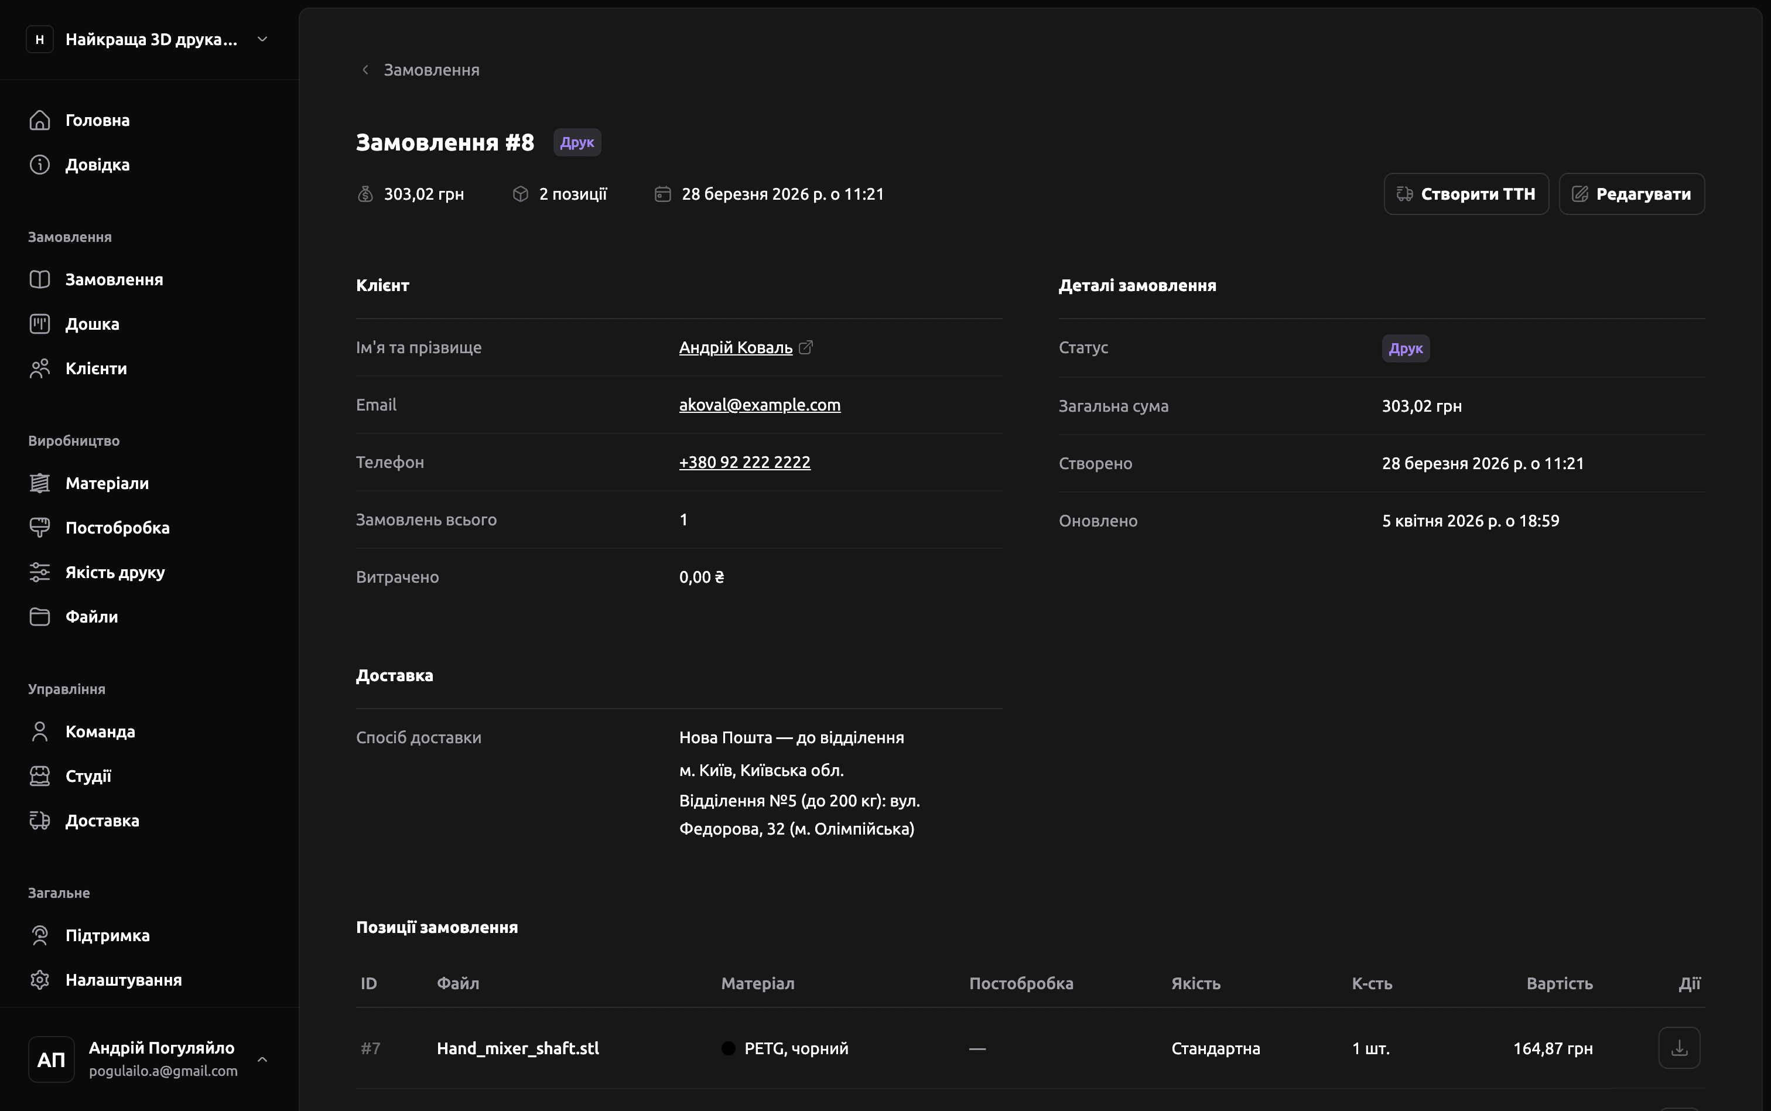Screen dimensions: 1771x1111
Task: Click the black PETG color swatch
Action: coord(728,1048)
